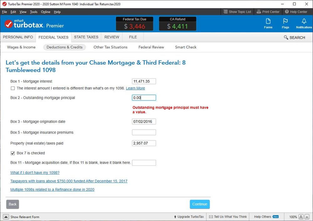This screenshot has height=221, width=313.
Task: Switch to the PERSONAL INFO tab
Action: click(18, 37)
